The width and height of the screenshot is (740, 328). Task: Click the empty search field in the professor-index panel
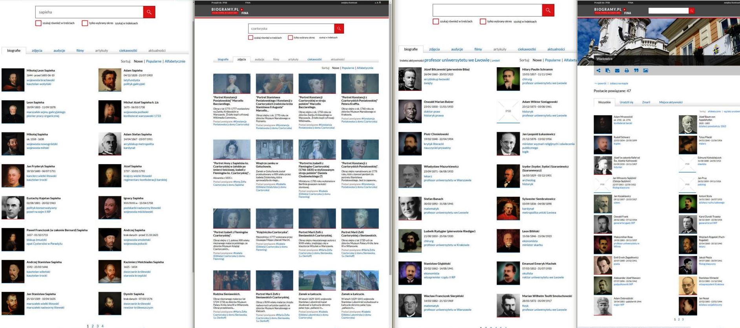tap(487, 10)
